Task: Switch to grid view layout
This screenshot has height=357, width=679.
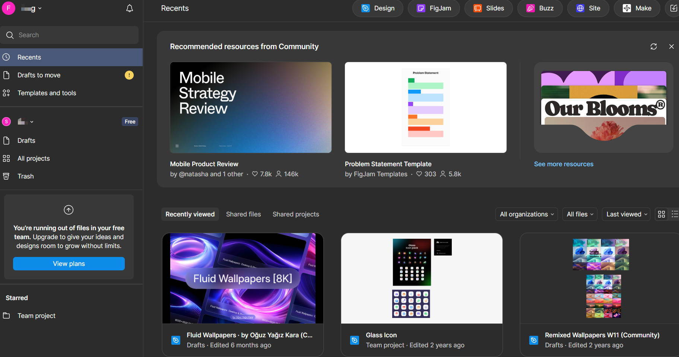Action: click(x=661, y=214)
